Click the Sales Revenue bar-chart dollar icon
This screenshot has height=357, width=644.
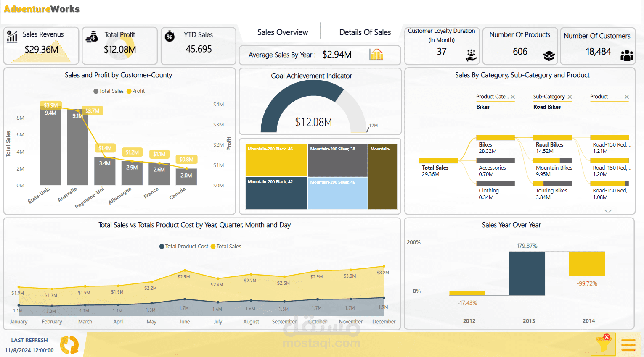12,36
